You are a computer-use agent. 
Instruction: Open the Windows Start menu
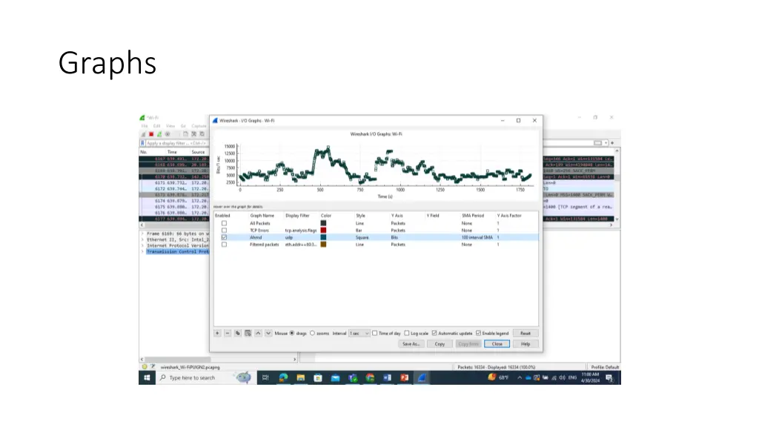pos(148,377)
